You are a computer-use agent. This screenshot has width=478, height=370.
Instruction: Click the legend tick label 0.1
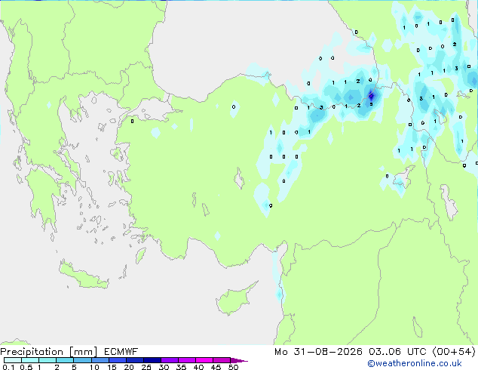pos(8,367)
